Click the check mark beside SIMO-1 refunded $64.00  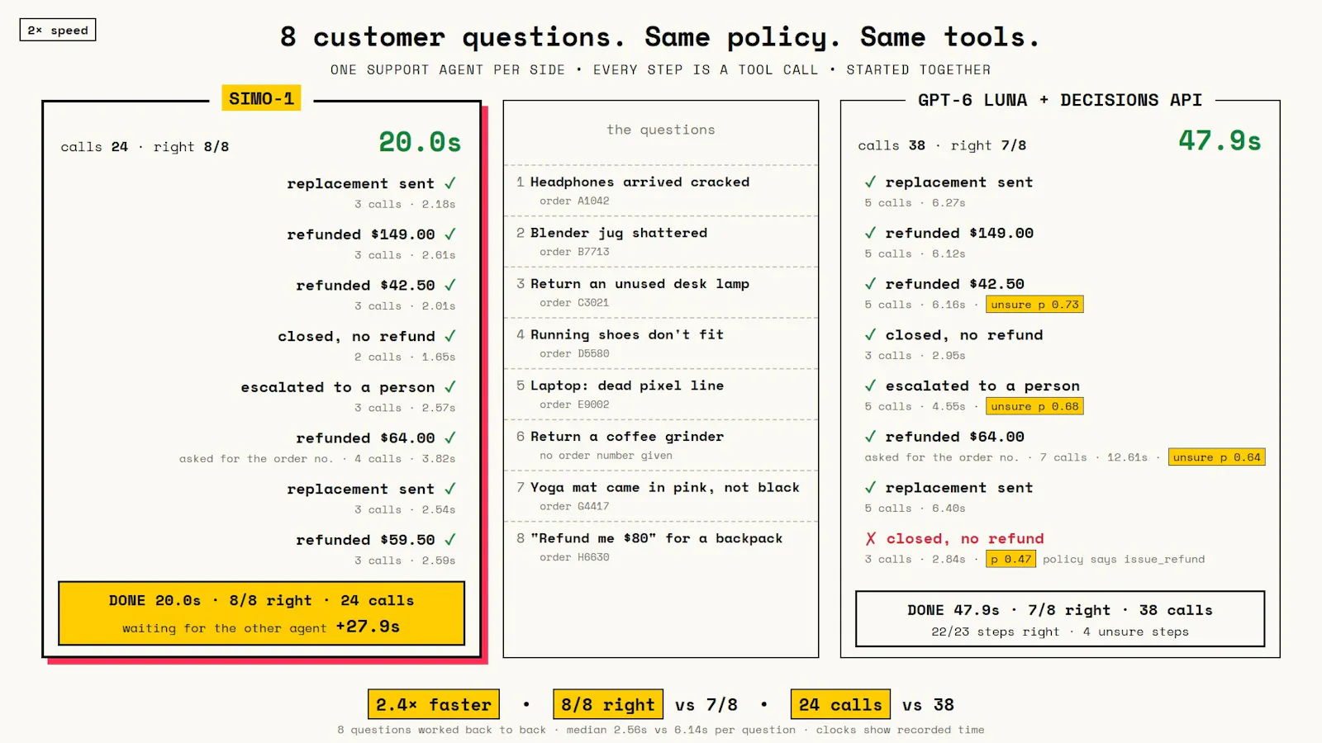point(450,438)
